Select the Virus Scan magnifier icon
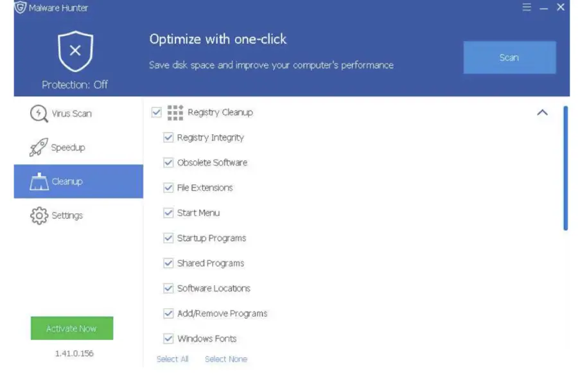 (x=39, y=113)
